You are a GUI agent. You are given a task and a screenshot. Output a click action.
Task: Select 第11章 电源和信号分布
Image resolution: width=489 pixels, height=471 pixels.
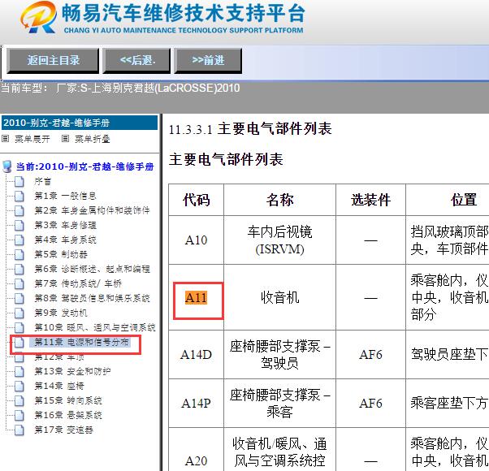click(x=81, y=342)
